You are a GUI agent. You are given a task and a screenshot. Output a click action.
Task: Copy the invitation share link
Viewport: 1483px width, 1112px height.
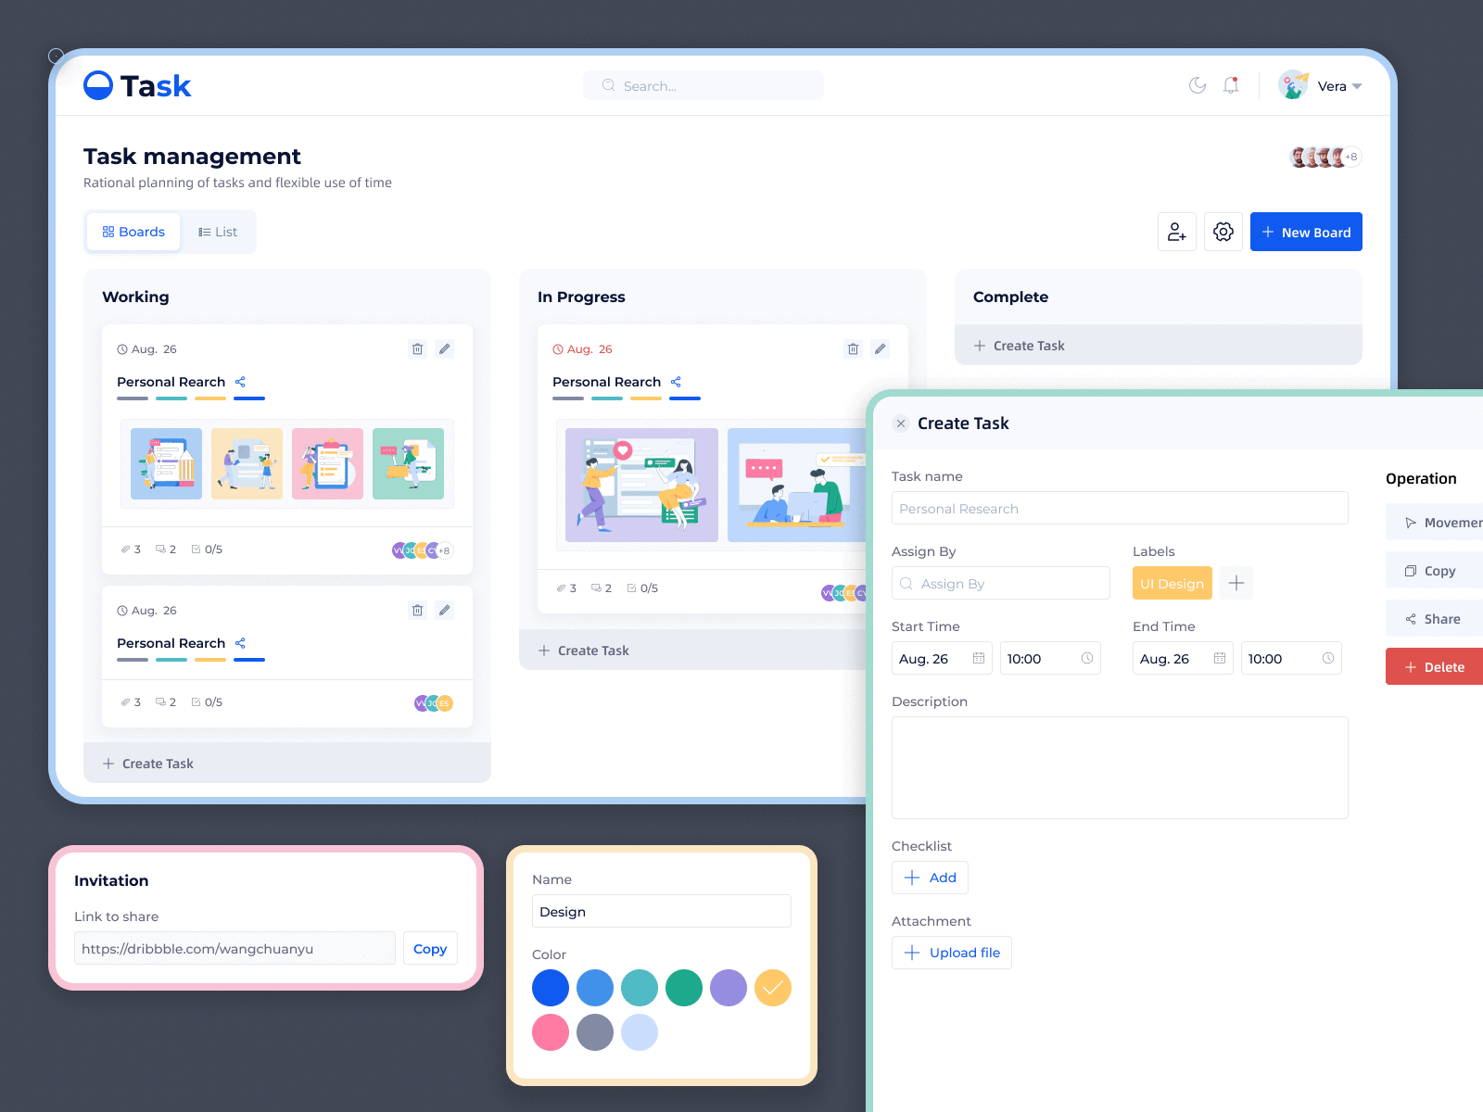coord(430,948)
